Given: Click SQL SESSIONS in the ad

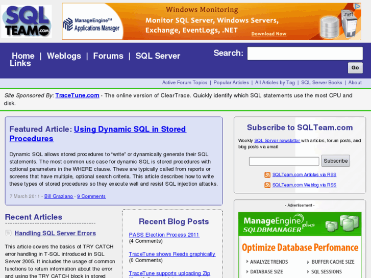Looking at the screenshot, I should point(327,272).
